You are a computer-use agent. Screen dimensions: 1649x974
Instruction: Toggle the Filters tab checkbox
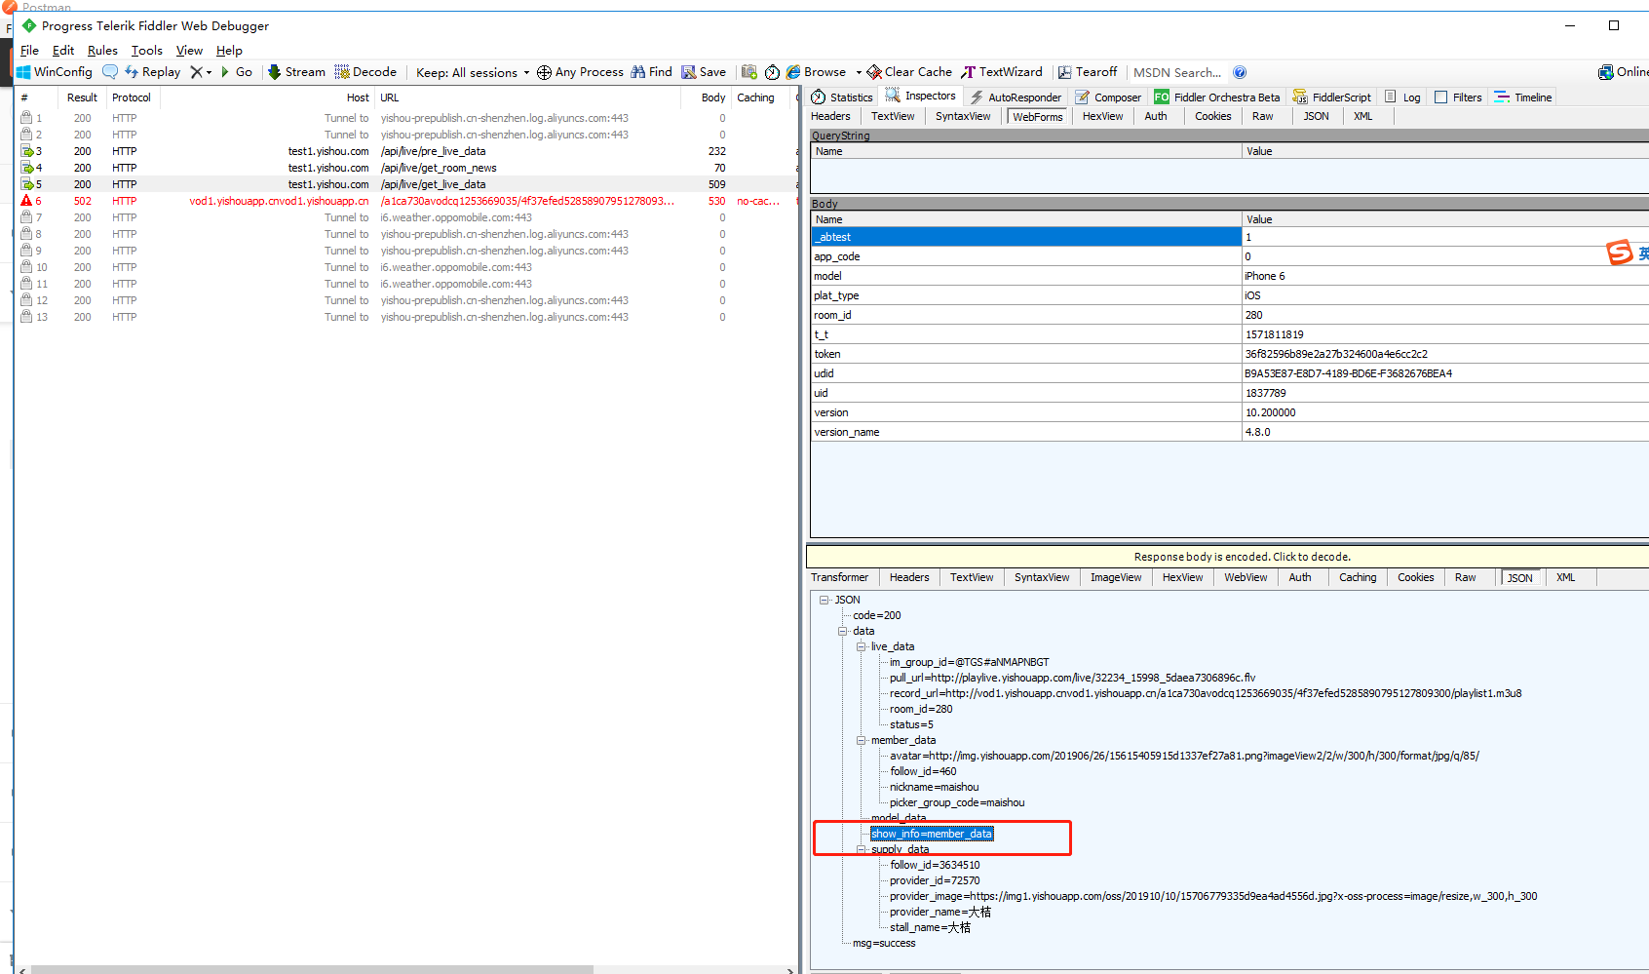(1440, 97)
